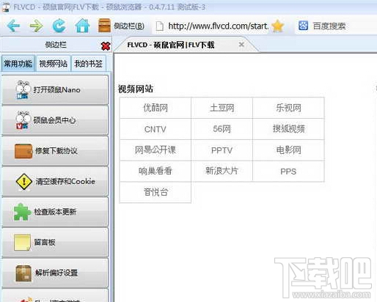Click the yellow warning sign icon
Screen dimensions: 377x302
pyautogui.click(x=23, y=182)
